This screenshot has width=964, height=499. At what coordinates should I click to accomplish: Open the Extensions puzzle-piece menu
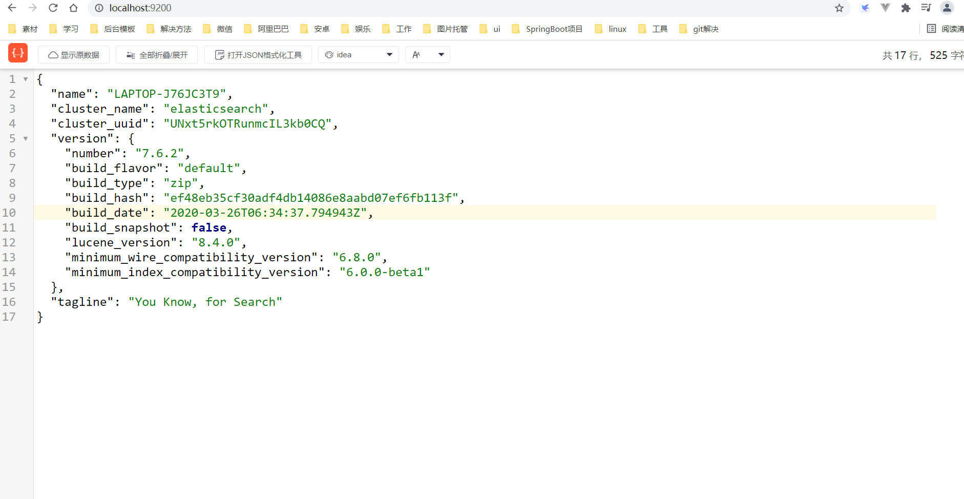(x=906, y=8)
